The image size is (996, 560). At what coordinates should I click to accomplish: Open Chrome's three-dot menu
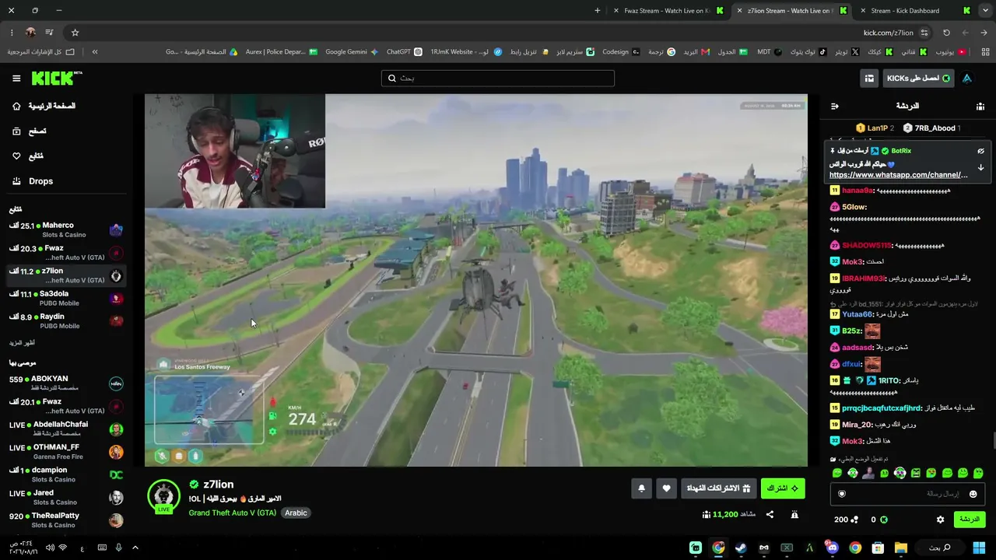click(x=12, y=33)
